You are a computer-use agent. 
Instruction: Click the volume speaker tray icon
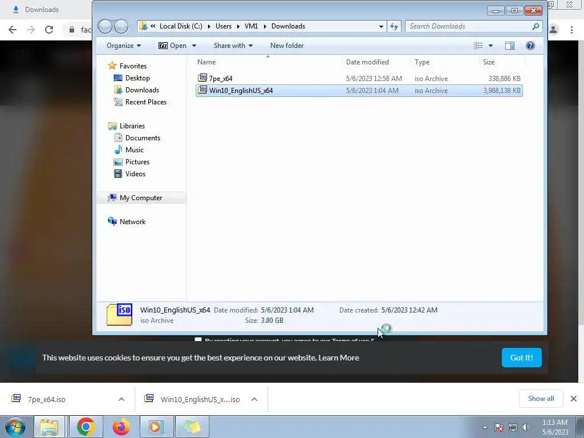[526, 427]
